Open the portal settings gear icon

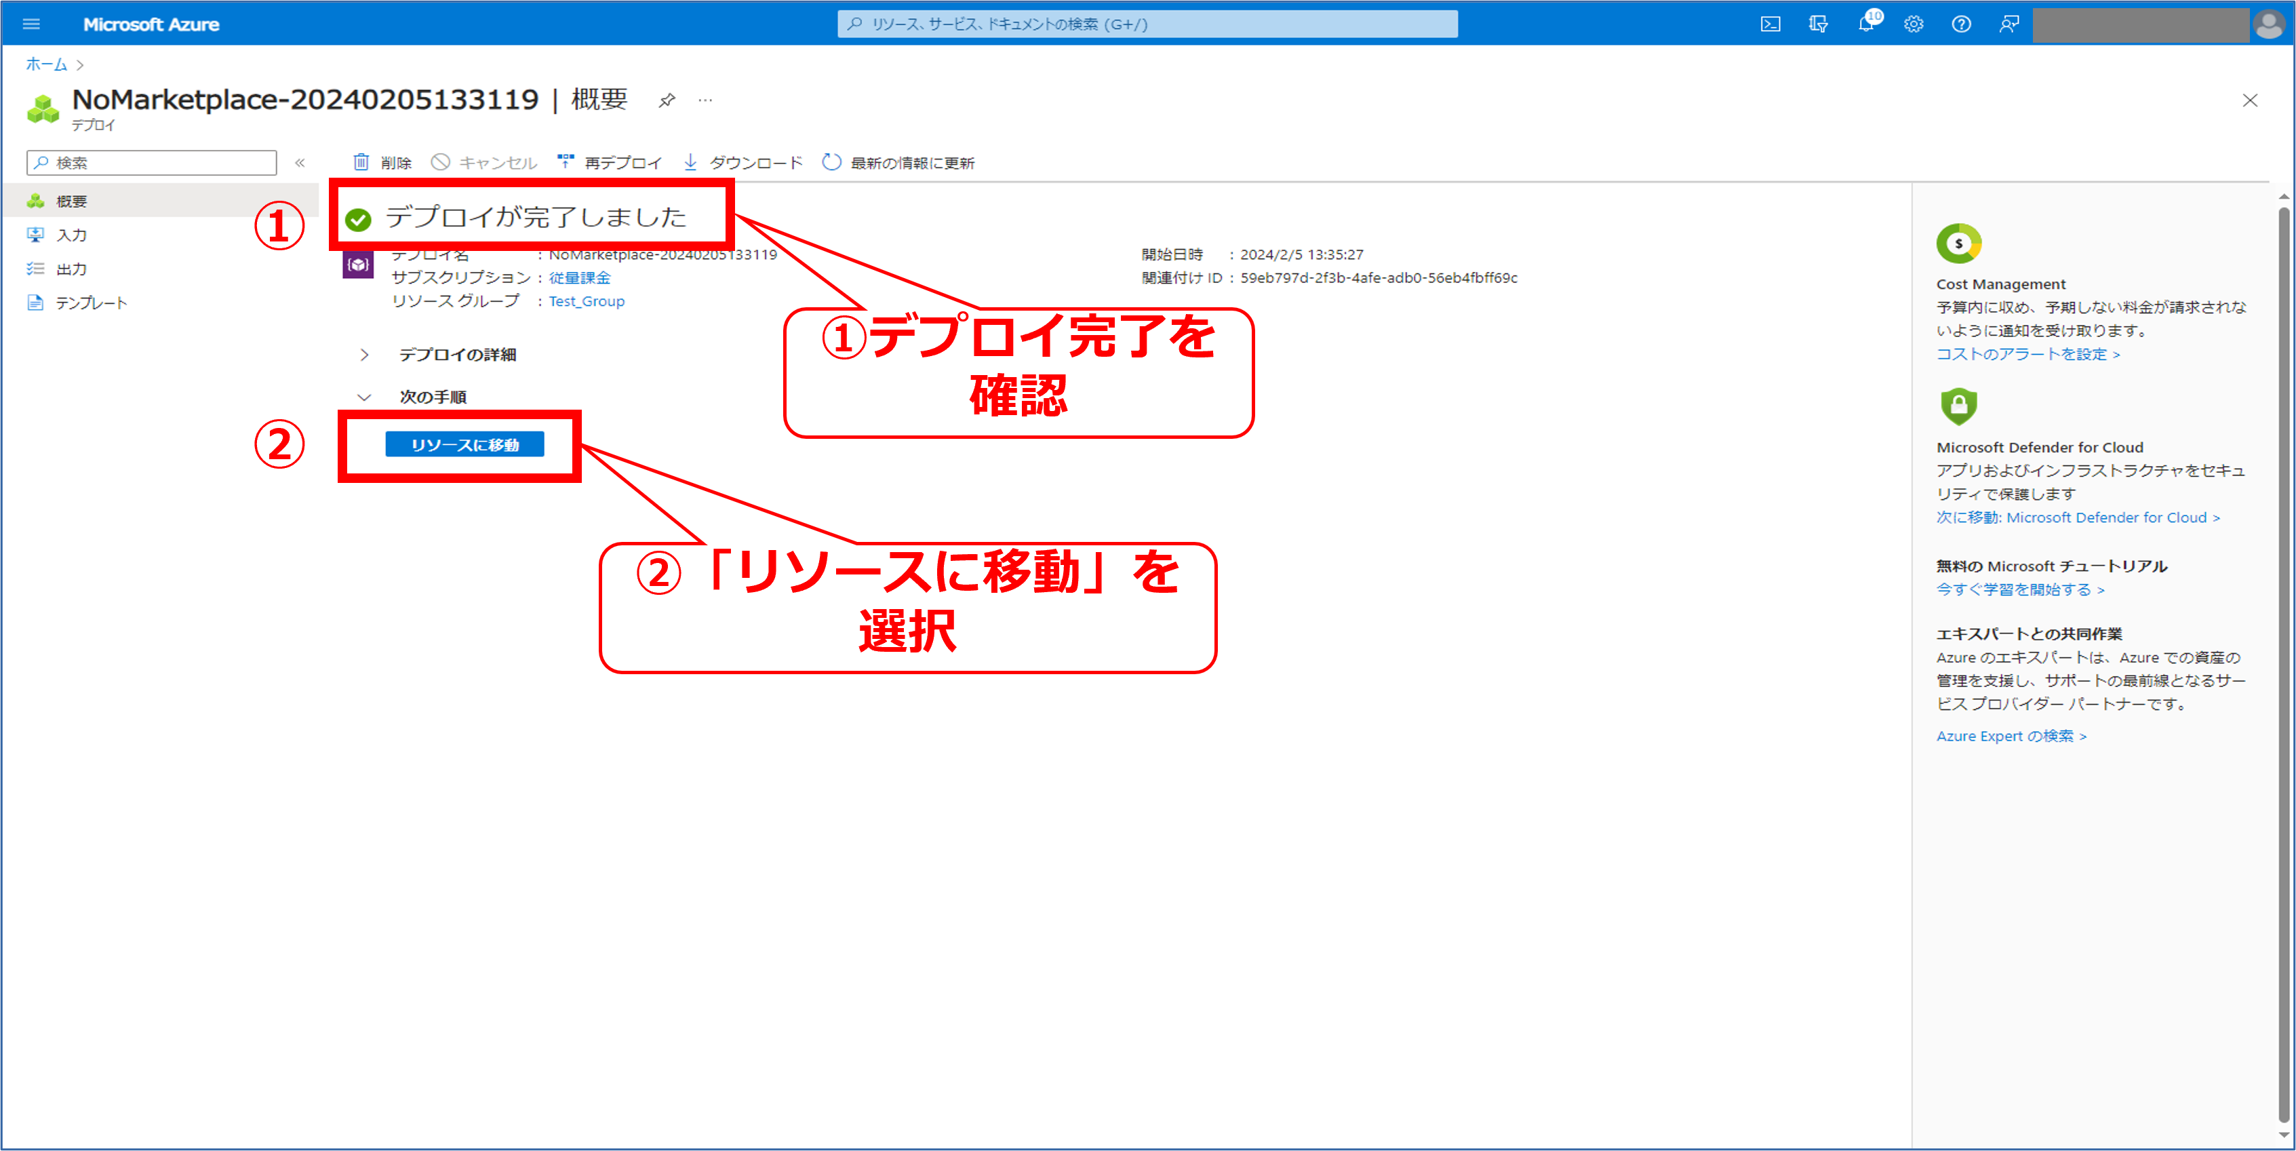[x=1914, y=24]
